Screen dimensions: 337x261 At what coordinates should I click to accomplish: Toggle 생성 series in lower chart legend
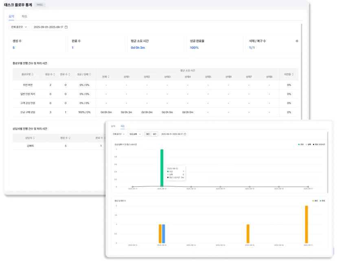315,201
